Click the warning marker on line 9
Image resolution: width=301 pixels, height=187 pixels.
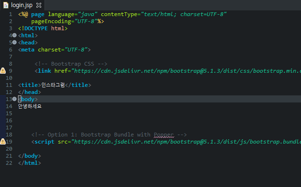click(3, 71)
